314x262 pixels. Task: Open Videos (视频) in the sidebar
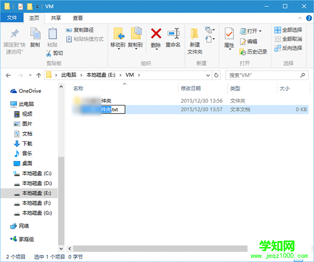pyautogui.click(x=23, y=114)
